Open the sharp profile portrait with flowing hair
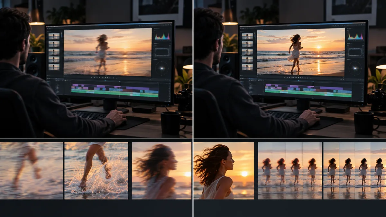 (x=224, y=171)
